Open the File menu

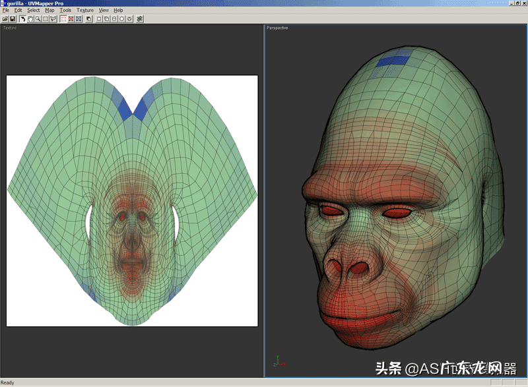pos(6,11)
